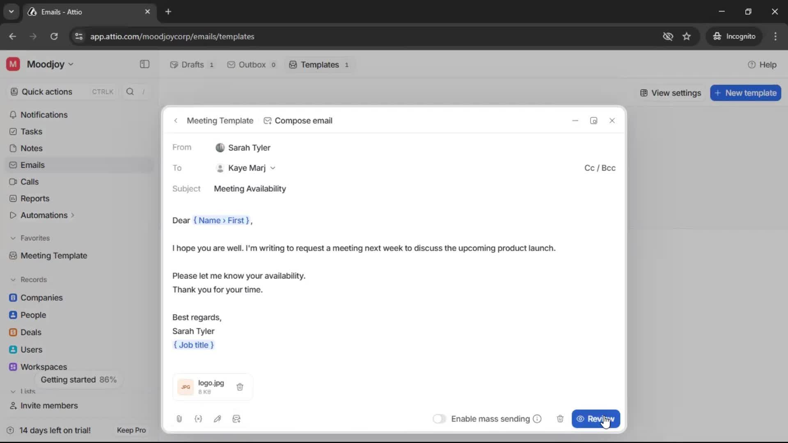Expand the Automations section arrow

click(x=72, y=215)
